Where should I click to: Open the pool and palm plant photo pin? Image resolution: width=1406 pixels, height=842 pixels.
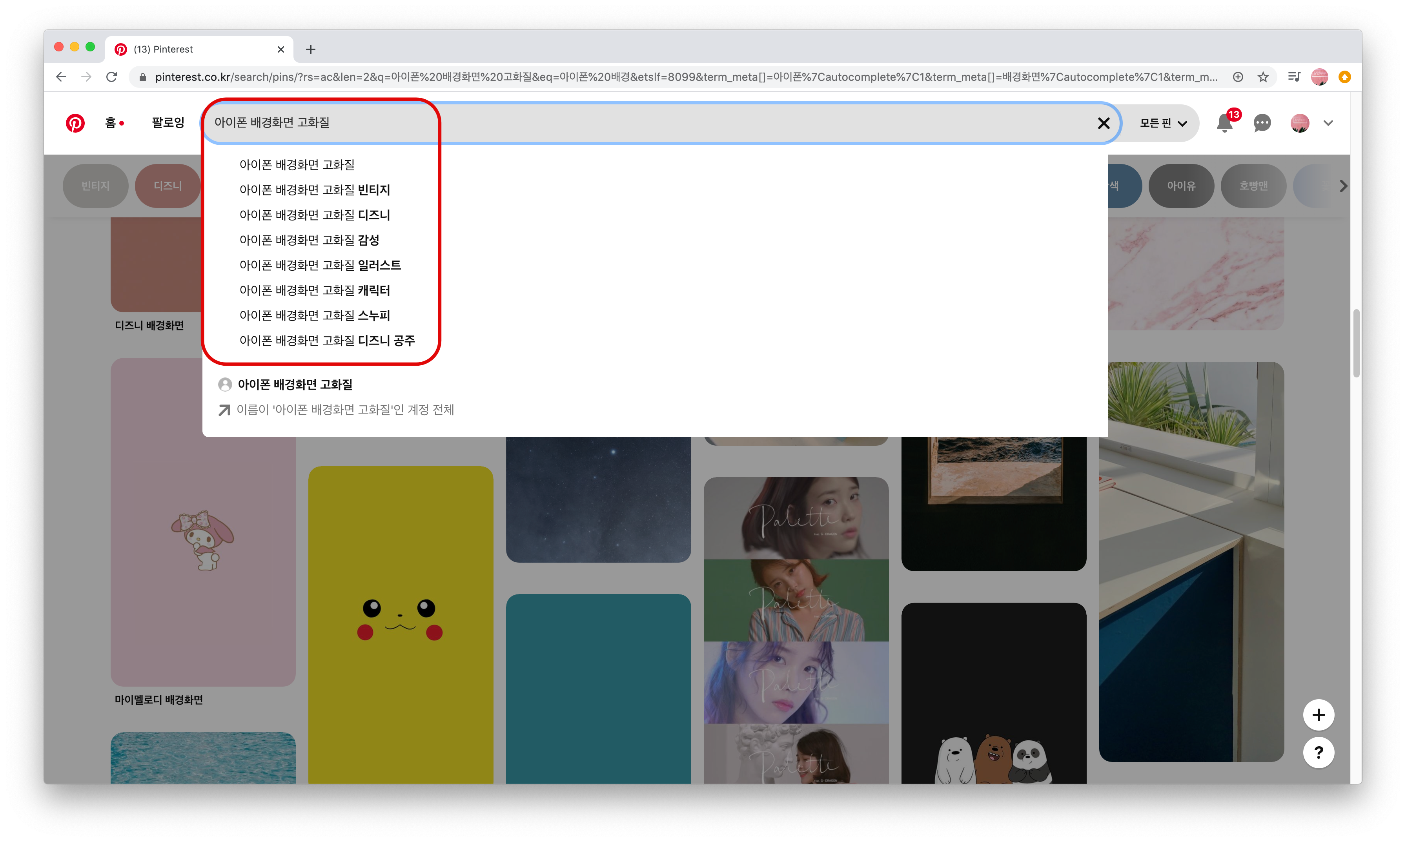point(1191,562)
